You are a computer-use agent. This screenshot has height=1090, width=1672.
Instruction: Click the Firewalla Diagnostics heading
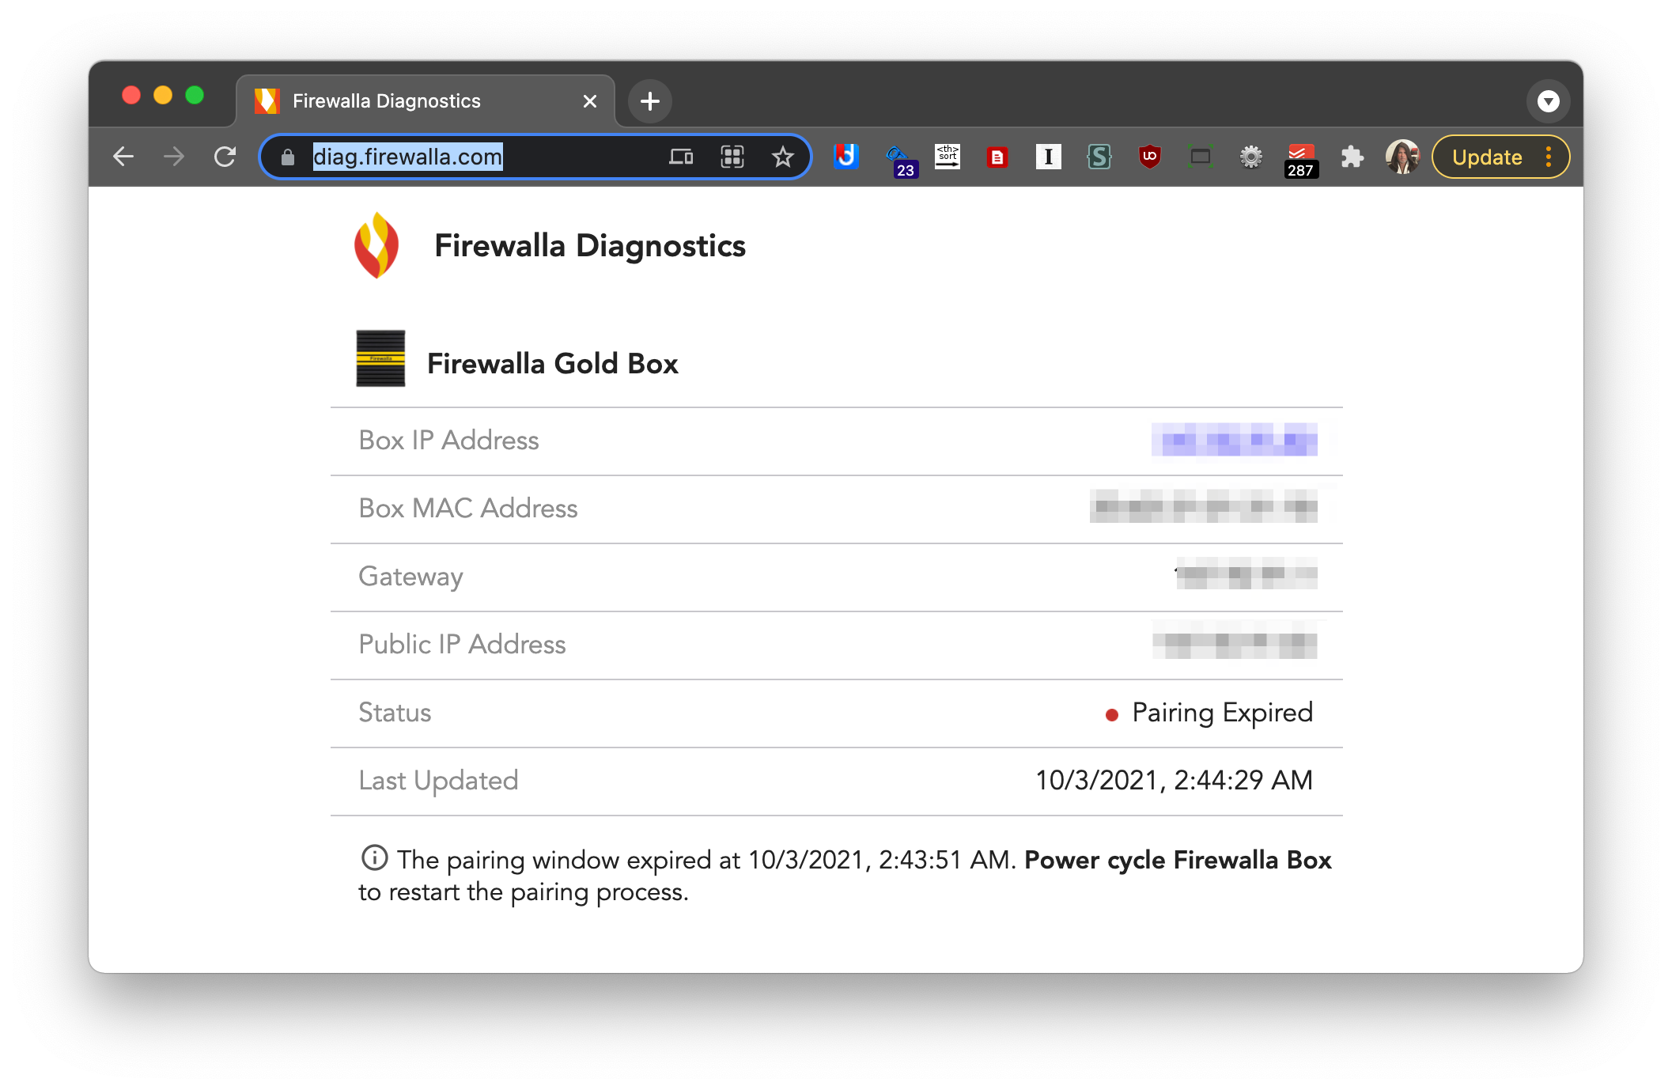[x=590, y=246]
